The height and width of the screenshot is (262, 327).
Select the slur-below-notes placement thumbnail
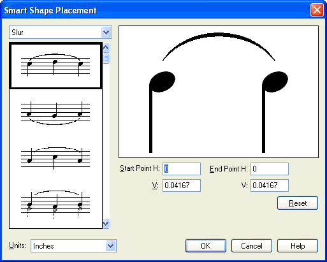(x=55, y=113)
